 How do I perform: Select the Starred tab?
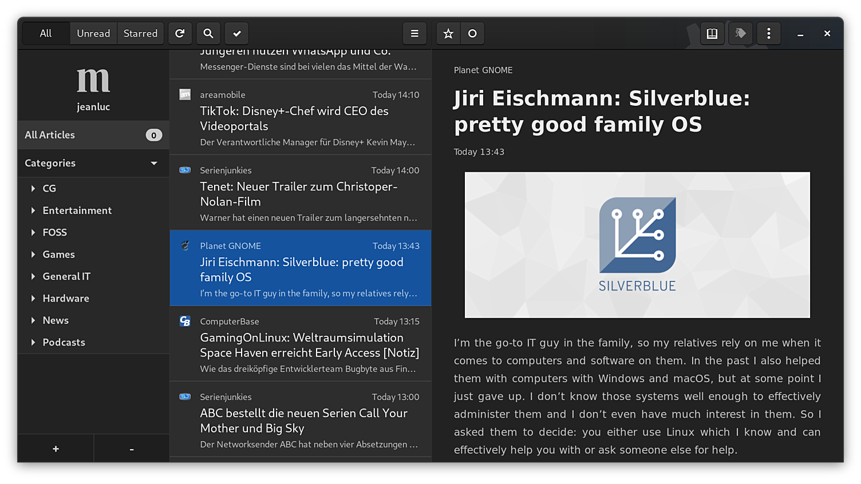pos(140,34)
